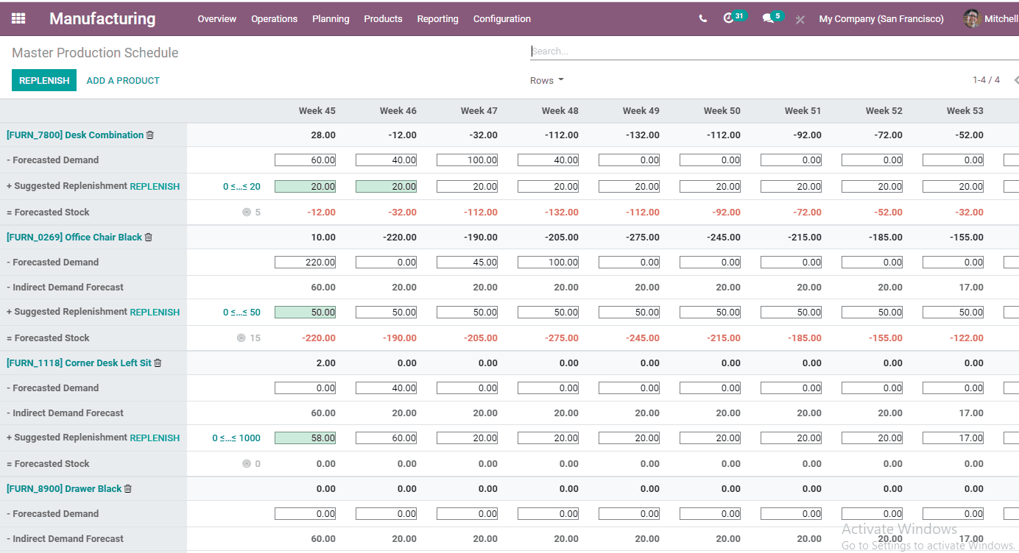The width and height of the screenshot is (1019, 553).
Task: Delete Desk Combination using its trash icon
Action: [149, 135]
